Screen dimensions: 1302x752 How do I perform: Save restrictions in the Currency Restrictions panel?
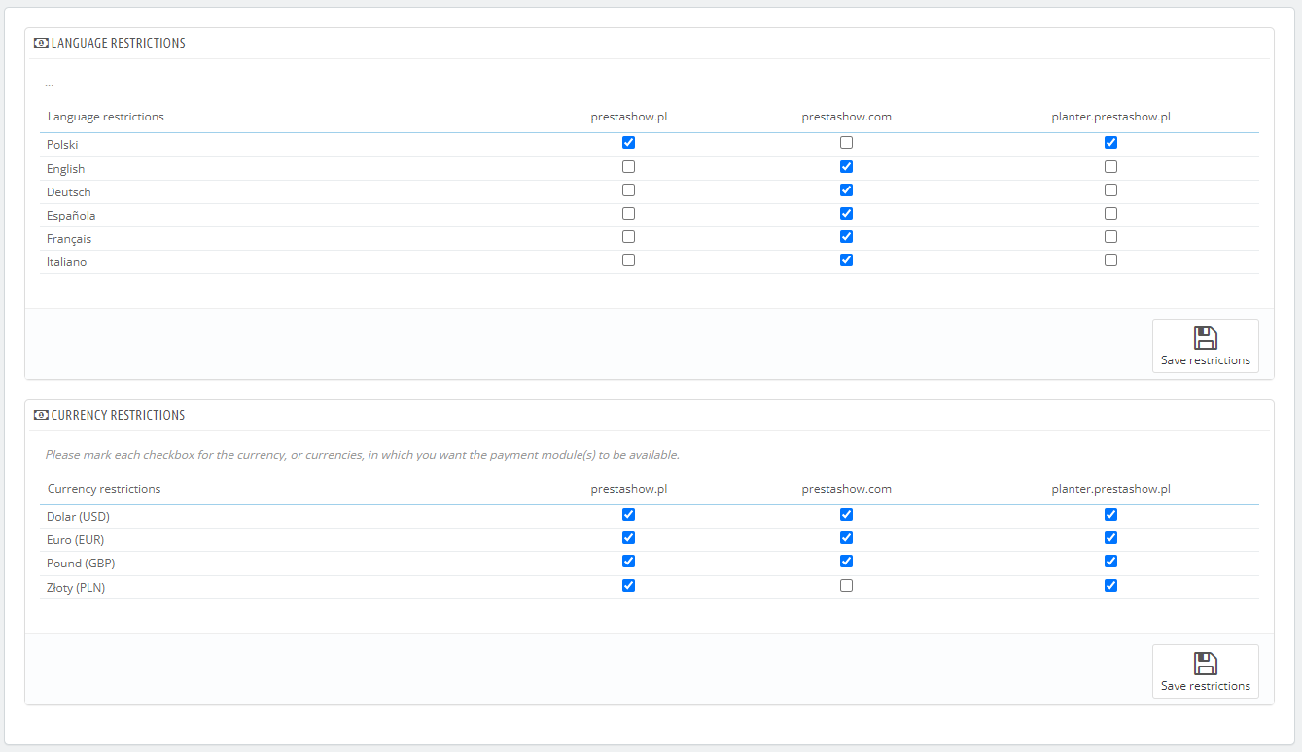1206,671
